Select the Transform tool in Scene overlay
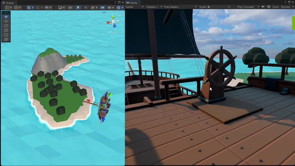 [x=6, y=39]
